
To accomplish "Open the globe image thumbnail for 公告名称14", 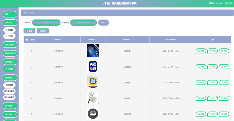I will (93, 50).
